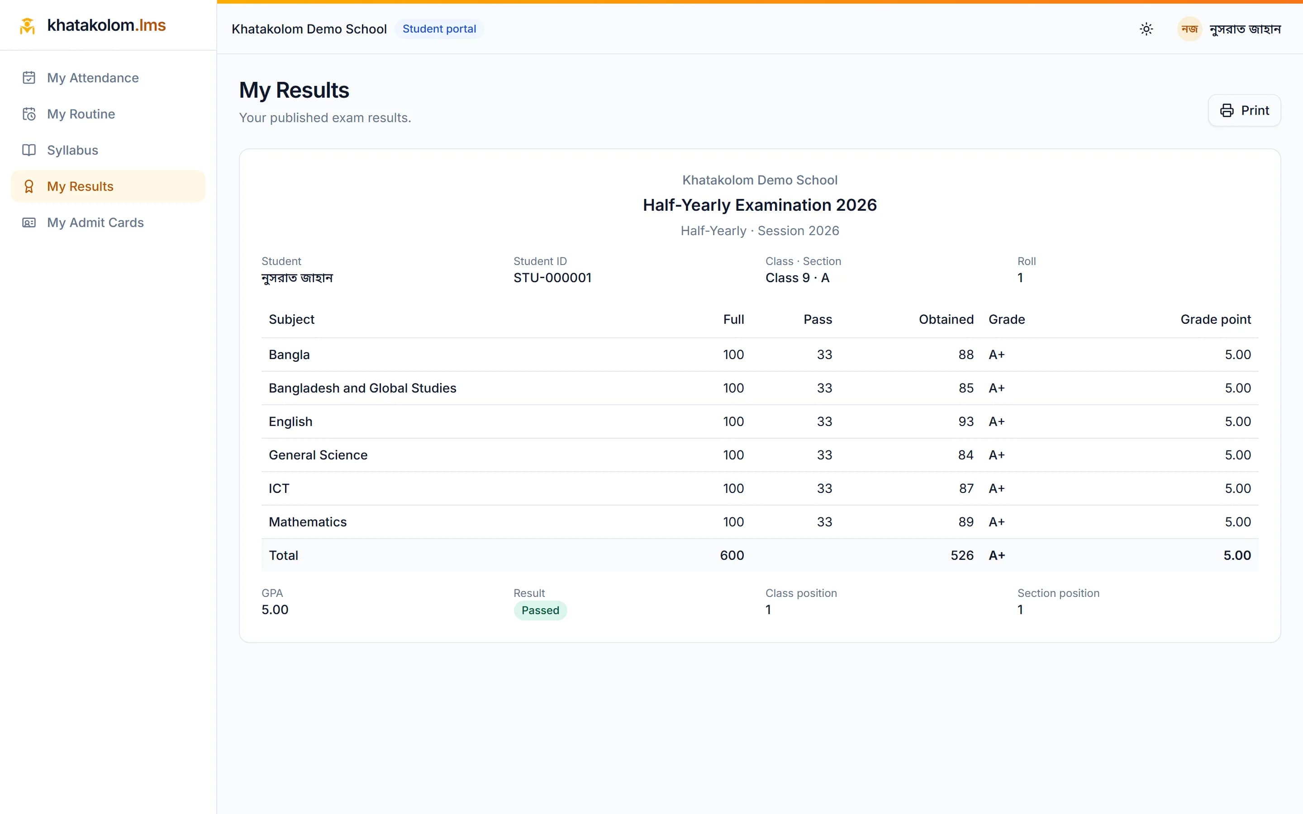Click the Subject column header
1303x814 pixels.
click(x=291, y=319)
